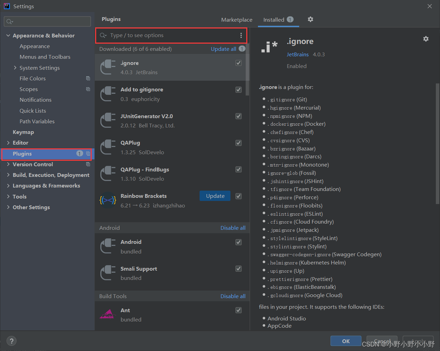The image size is (440, 351).
Task: Expand Build, Execution, Deployment node
Action: (8, 175)
